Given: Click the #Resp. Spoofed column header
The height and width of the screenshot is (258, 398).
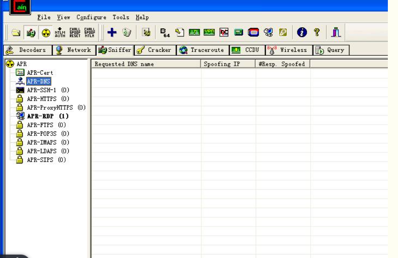Looking at the screenshot, I should [x=283, y=64].
